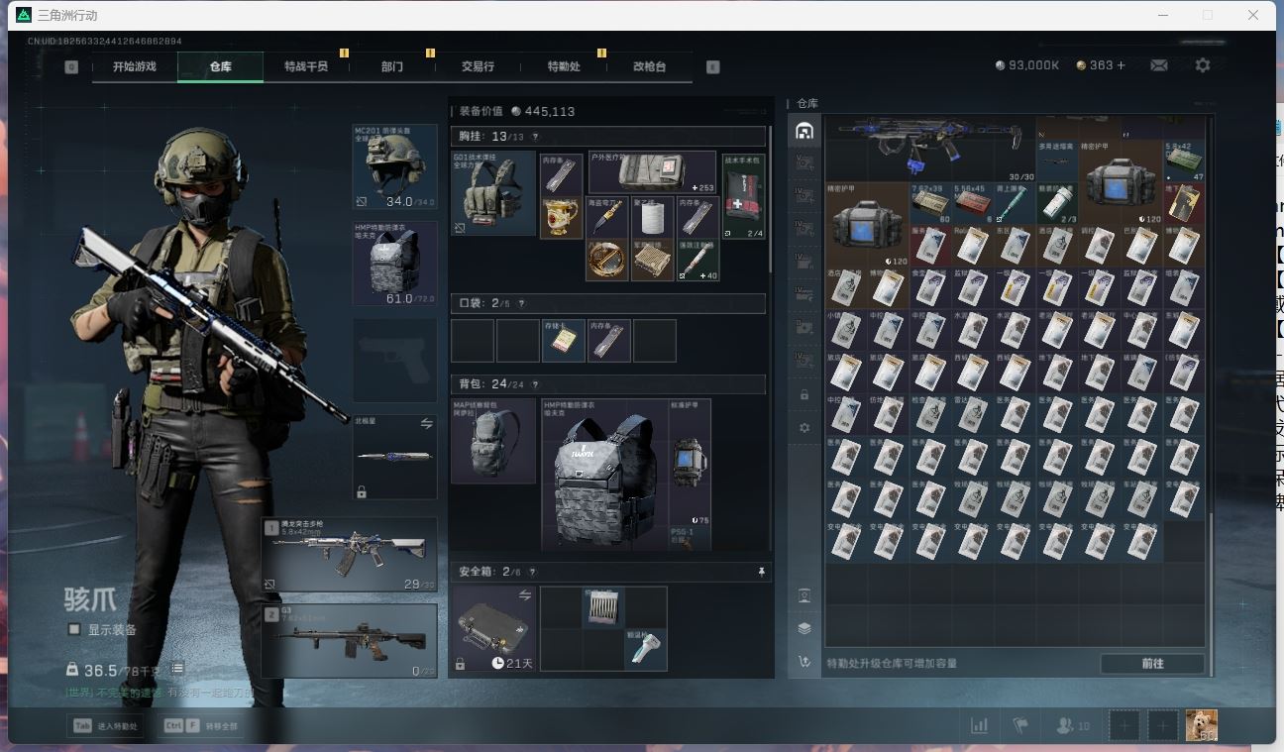The height and width of the screenshot is (752, 1284).
Task: Toggle the pin on 安全箱 section
Action: click(761, 572)
